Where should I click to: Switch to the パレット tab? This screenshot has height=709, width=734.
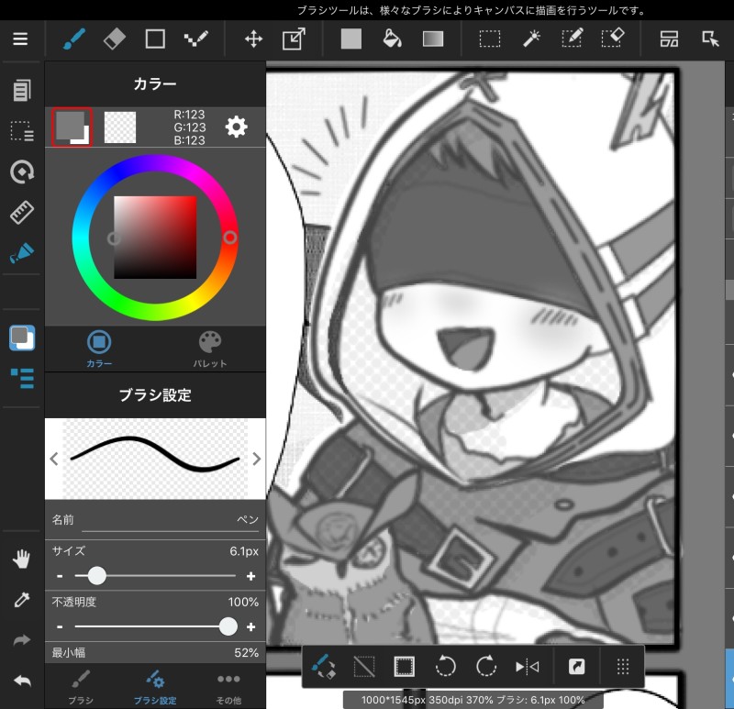tap(210, 349)
